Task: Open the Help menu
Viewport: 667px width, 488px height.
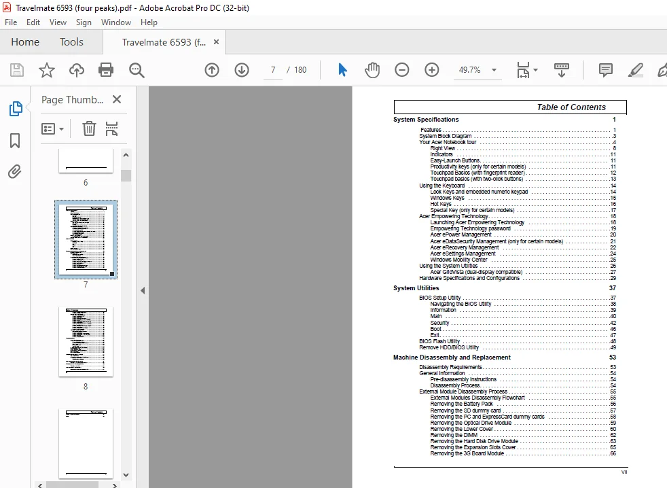Action: (149, 22)
